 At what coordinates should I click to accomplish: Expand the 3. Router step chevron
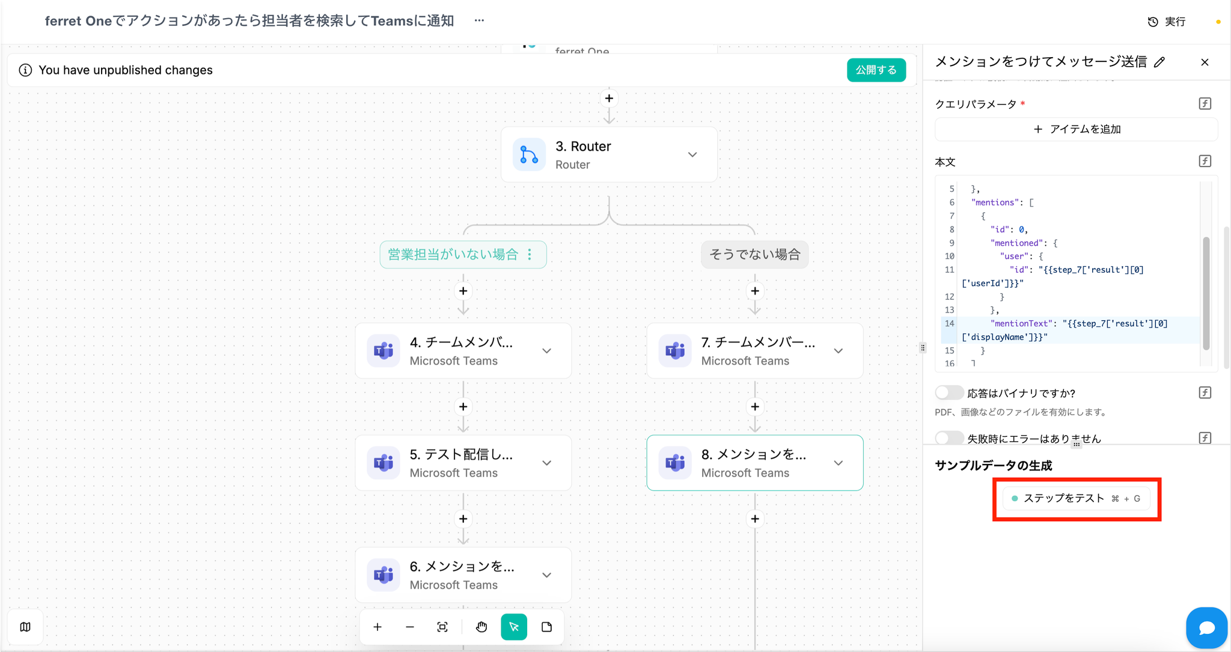click(x=692, y=154)
